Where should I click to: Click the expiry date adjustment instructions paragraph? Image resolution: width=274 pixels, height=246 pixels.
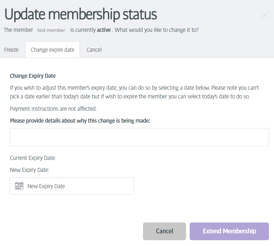click(x=134, y=92)
